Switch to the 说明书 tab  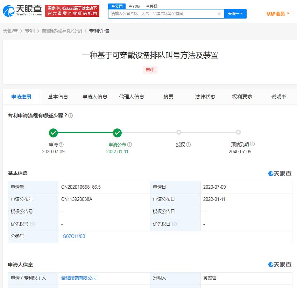[279, 97]
